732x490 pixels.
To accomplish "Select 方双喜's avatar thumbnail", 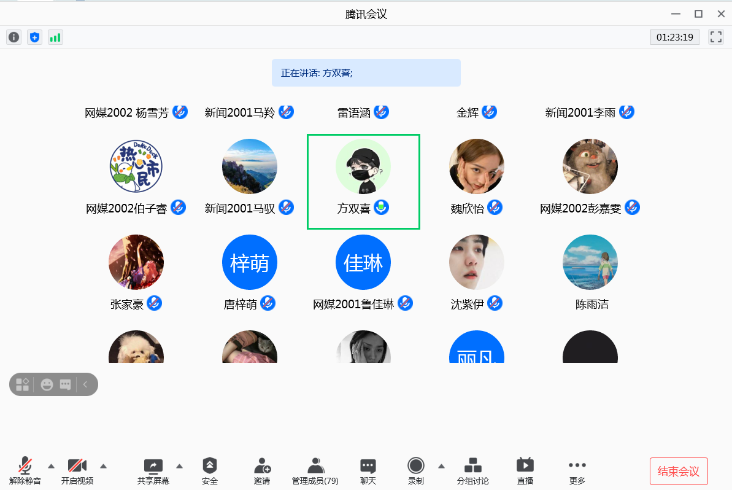I will click(363, 166).
